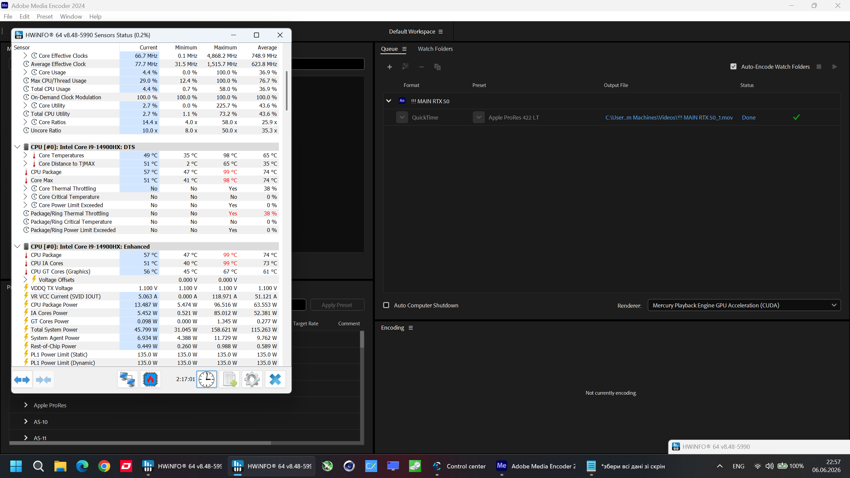The width and height of the screenshot is (850, 478).
Task: Expand the Core Effective Clocks row
Action: point(25,55)
